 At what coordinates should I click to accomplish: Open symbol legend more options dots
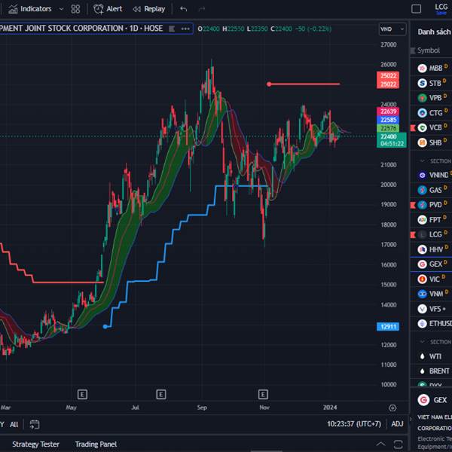coord(185,29)
